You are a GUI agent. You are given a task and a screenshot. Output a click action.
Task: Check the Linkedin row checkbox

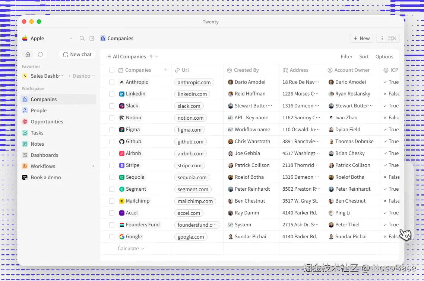pos(112,94)
